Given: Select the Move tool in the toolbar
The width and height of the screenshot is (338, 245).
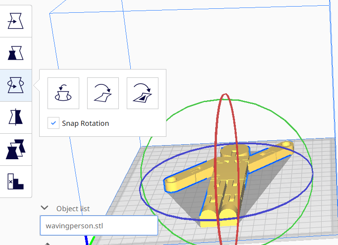Looking at the screenshot, I should [x=16, y=21].
